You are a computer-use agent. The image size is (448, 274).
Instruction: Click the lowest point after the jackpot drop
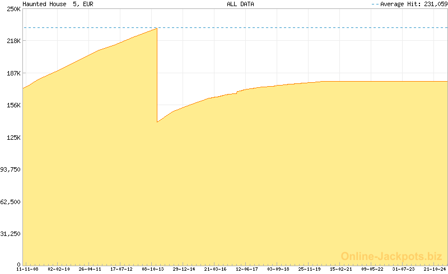tap(157, 121)
